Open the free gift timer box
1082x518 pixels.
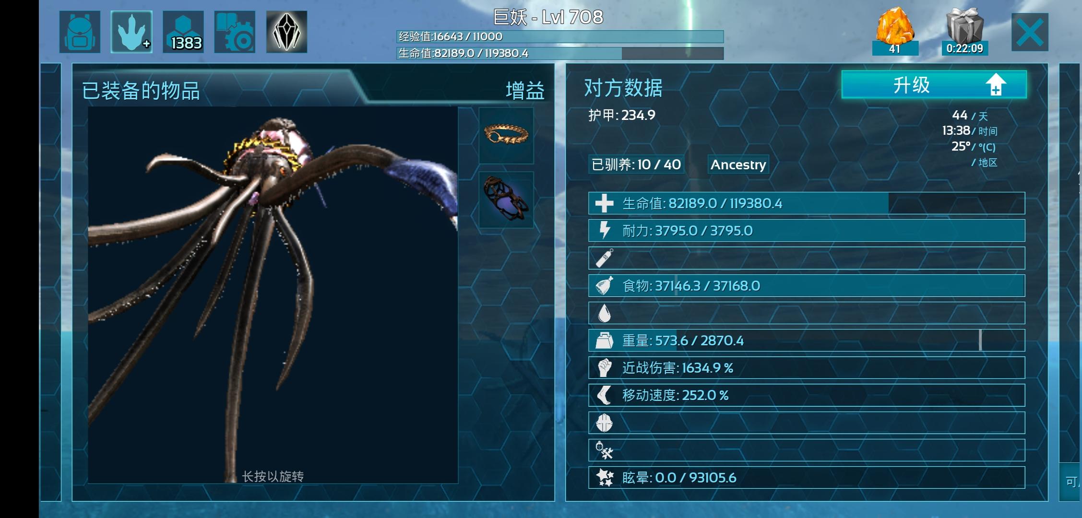(964, 32)
